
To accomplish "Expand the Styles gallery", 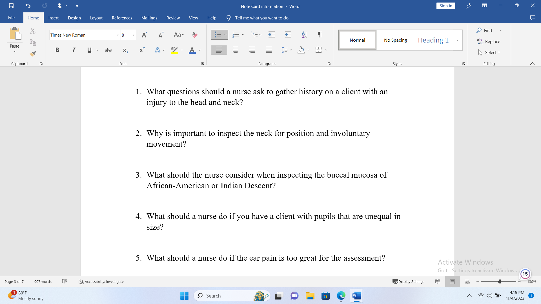I will point(458,40).
